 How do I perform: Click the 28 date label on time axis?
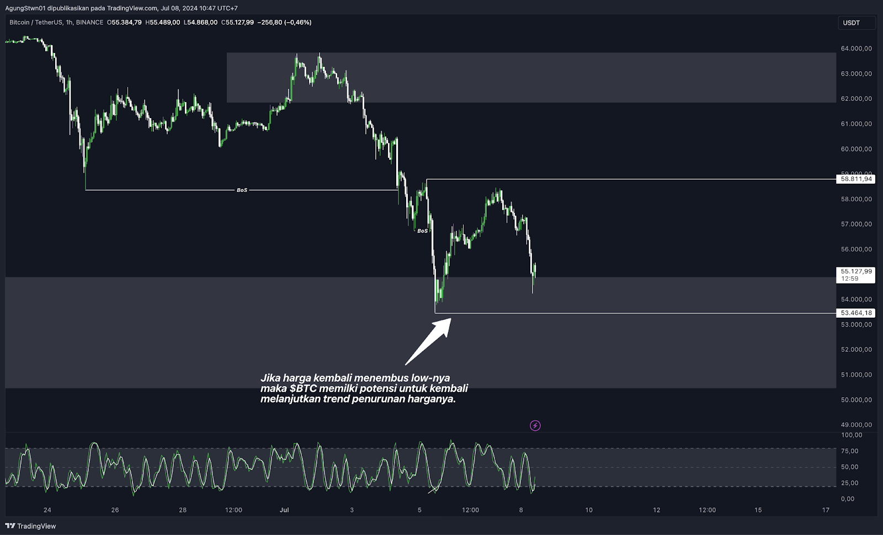pyautogui.click(x=183, y=510)
